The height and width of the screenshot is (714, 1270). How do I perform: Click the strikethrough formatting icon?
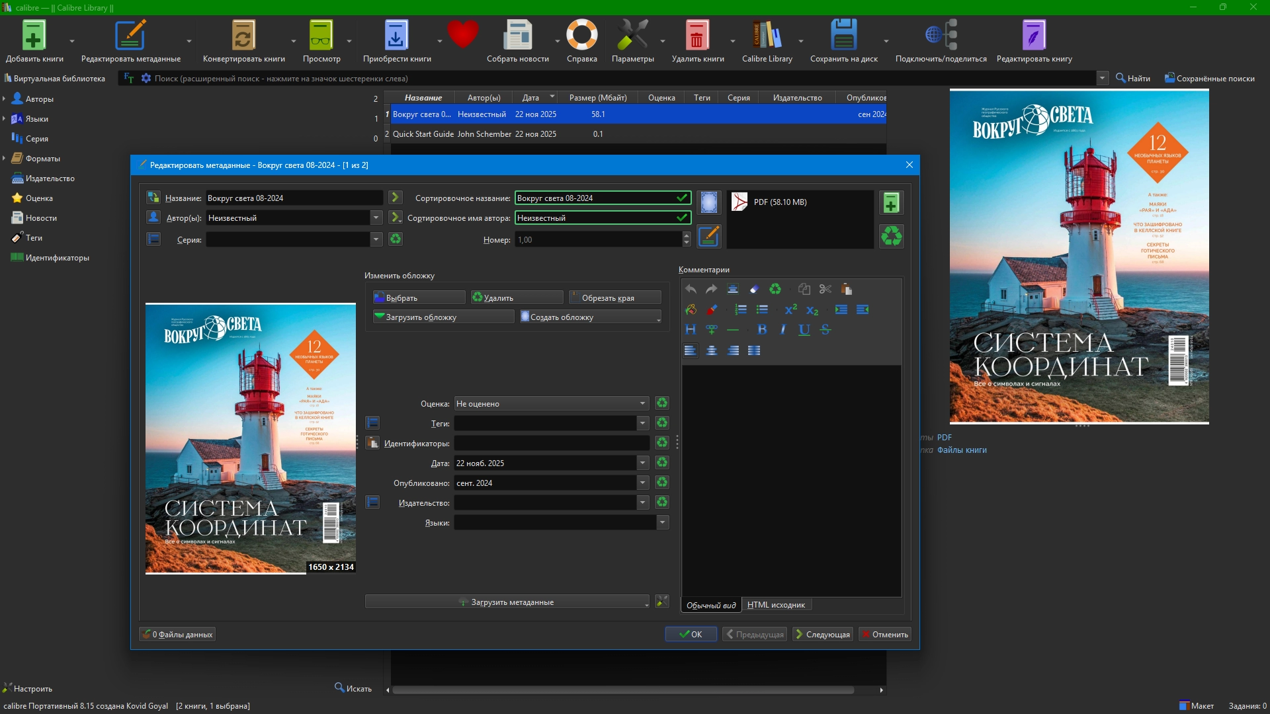coord(825,330)
